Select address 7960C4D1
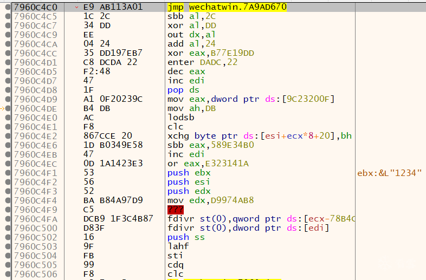The image size is (426, 280). point(35,62)
